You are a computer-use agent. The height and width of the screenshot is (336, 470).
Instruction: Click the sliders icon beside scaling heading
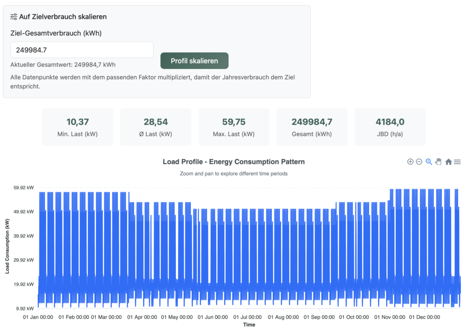14,17
